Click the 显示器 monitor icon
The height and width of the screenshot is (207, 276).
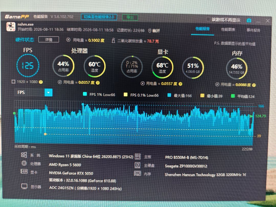point(24,186)
